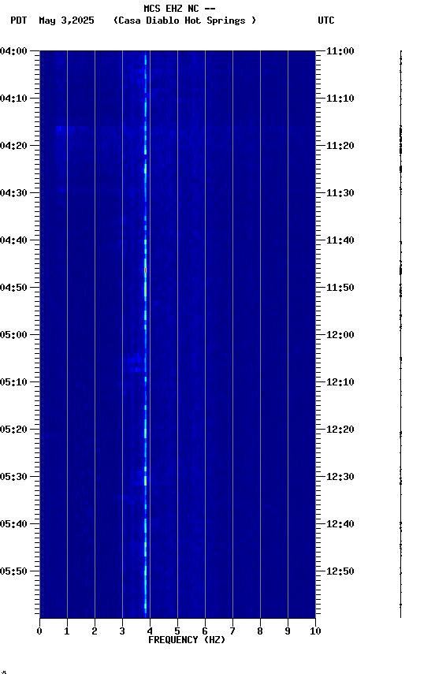The height and width of the screenshot is (681, 435).
Task: Click the '11:00' UTC time label
Action: tap(340, 51)
